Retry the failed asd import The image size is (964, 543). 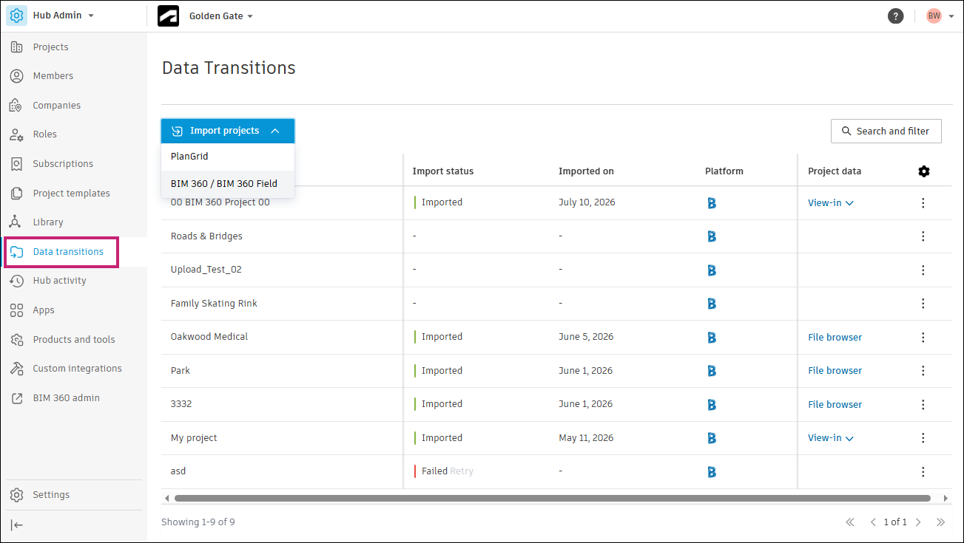click(462, 471)
